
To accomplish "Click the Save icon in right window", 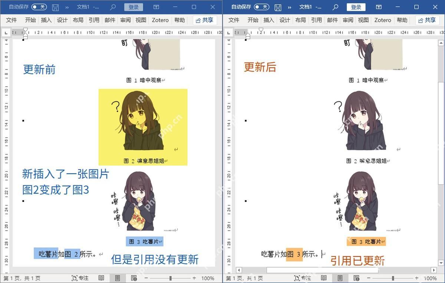I will coord(278,7).
